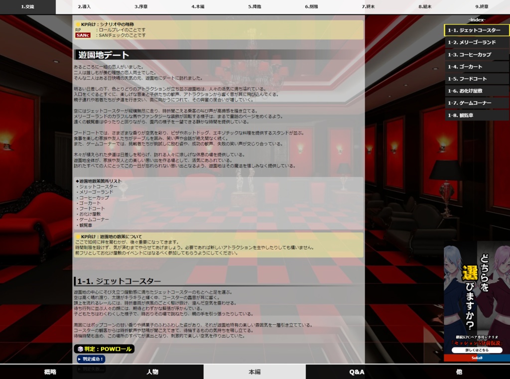Expand the 判定失敗… result section
The height and width of the screenshot is (379, 510).
[91, 369]
